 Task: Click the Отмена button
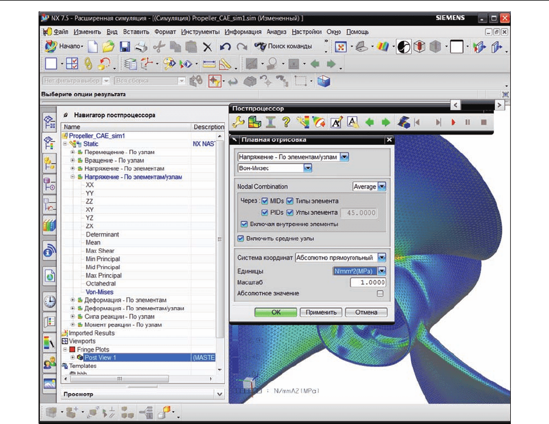coord(366,312)
